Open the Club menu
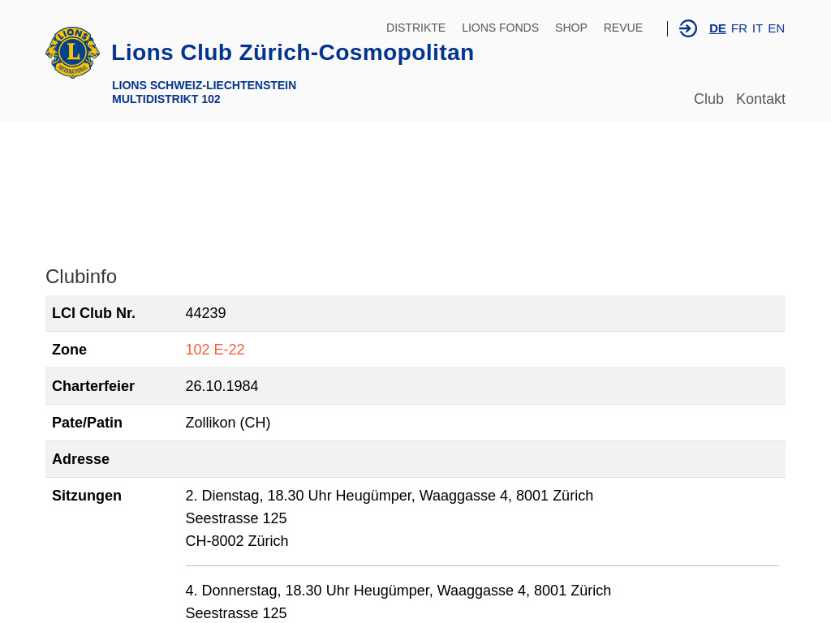 pyautogui.click(x=708, y=98)
